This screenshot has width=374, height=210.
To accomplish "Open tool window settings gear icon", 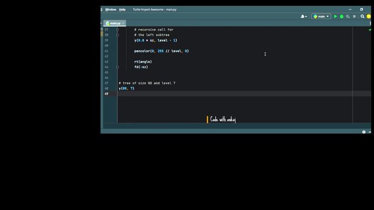I will (363, 132).
